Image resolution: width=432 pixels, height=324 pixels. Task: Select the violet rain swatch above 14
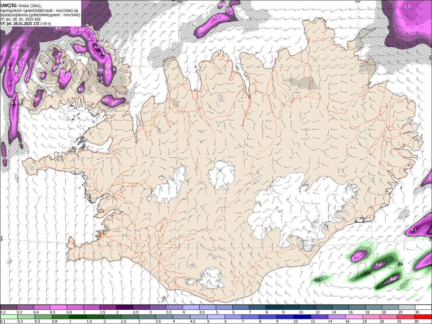[x=336, y=317]
